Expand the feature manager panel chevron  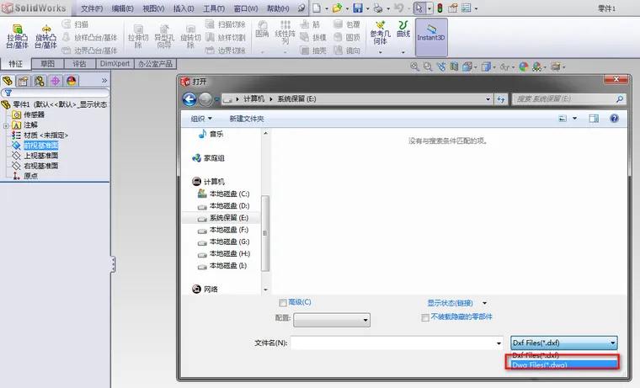(x=104, y=80)
